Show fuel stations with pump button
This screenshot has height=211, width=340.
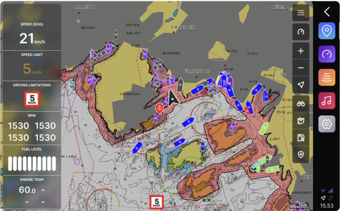coord(301,138)
